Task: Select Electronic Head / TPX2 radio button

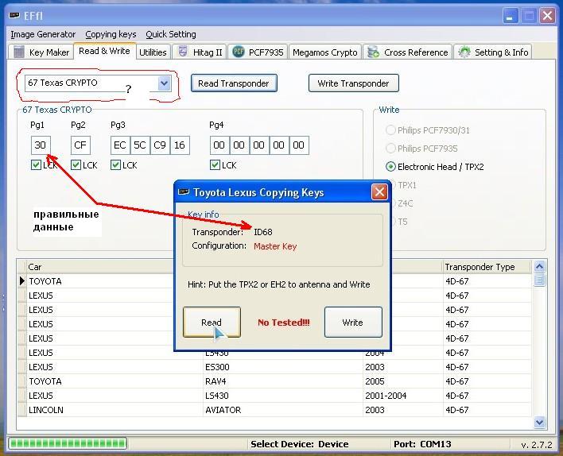Action: click(x=390, y=167)
